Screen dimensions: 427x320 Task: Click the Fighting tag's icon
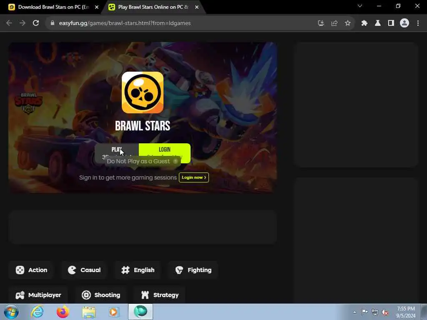179,270
